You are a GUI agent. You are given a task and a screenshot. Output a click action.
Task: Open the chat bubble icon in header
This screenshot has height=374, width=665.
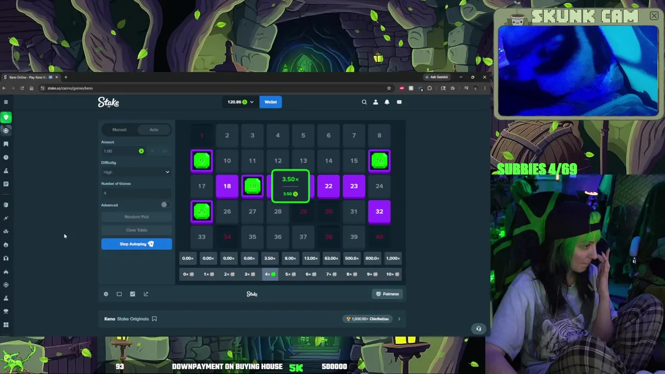pos(399,102)
